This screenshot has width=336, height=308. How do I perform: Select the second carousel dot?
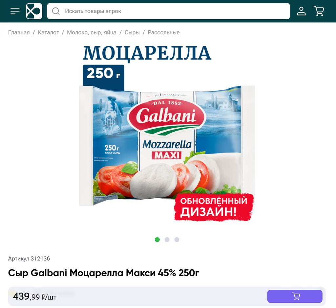[167, 240]
